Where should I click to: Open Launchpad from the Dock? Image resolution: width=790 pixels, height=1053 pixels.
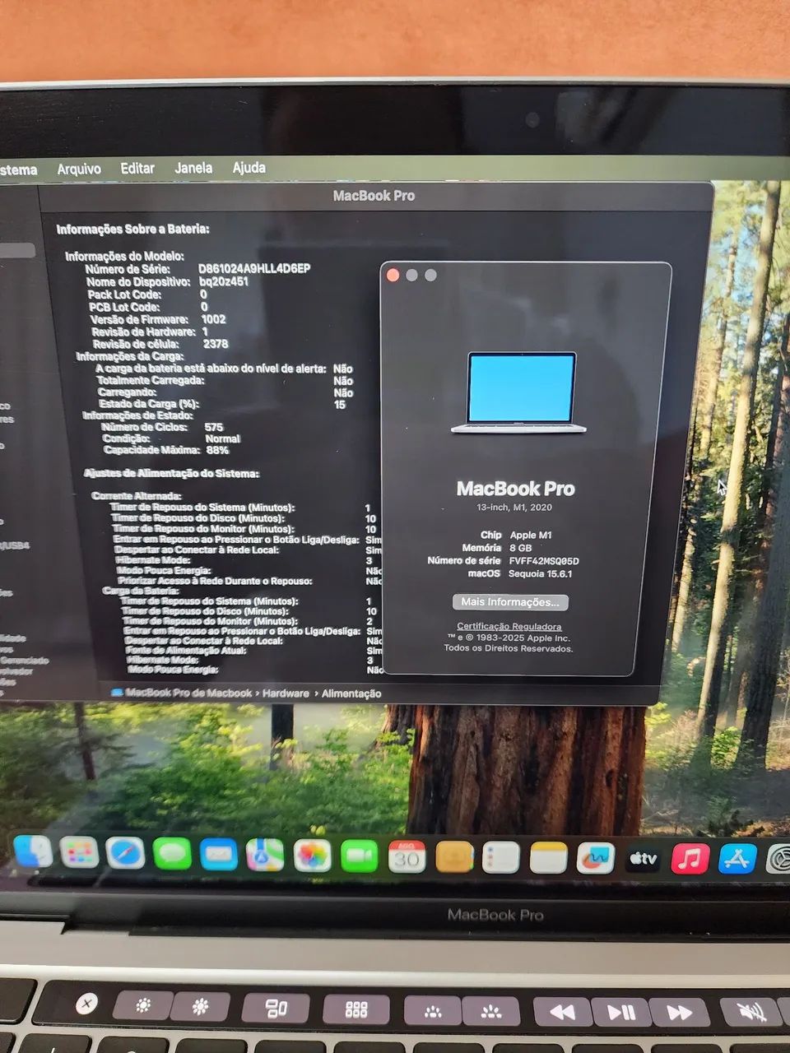click(79, 853)
